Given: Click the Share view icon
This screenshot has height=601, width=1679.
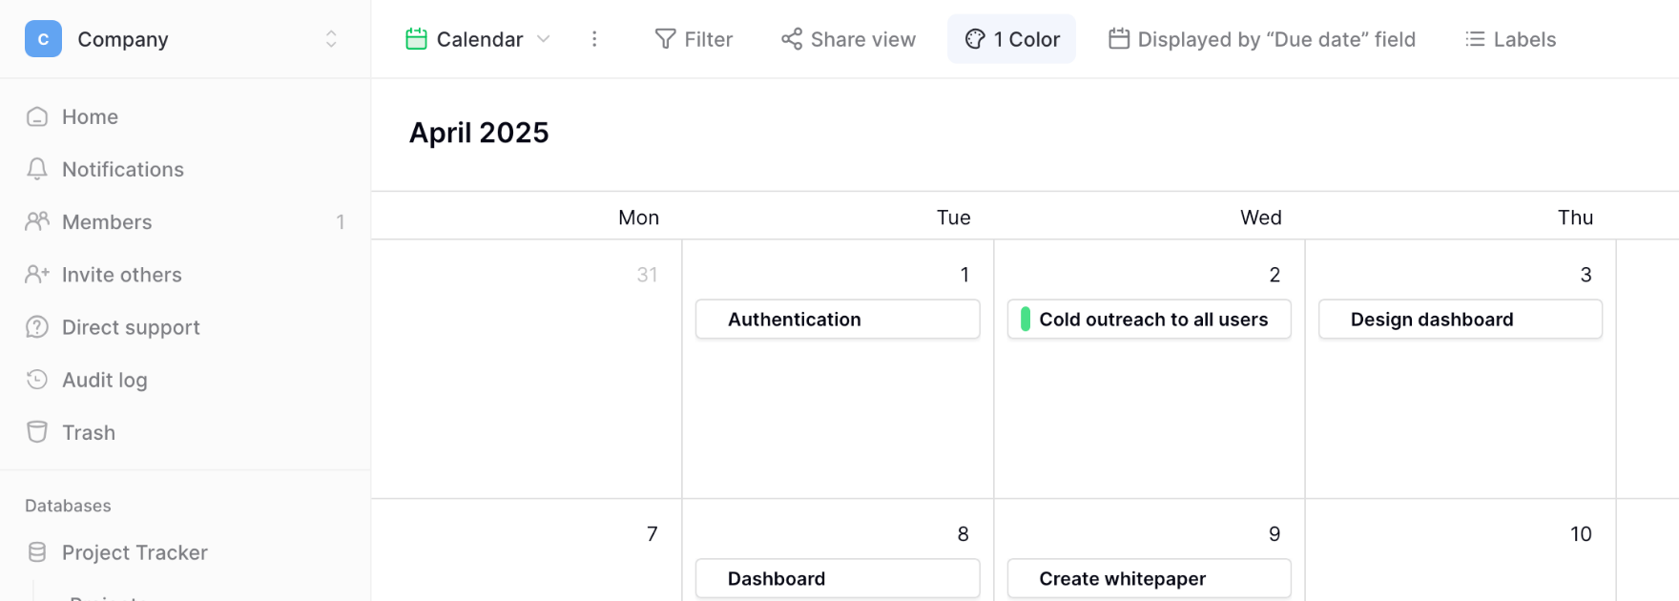Looking at the screenshot, I should pyautogui.click(x=792, y=39).
